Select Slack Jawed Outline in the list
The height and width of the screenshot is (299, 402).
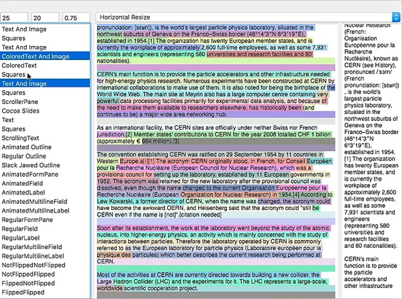[45, 165]
